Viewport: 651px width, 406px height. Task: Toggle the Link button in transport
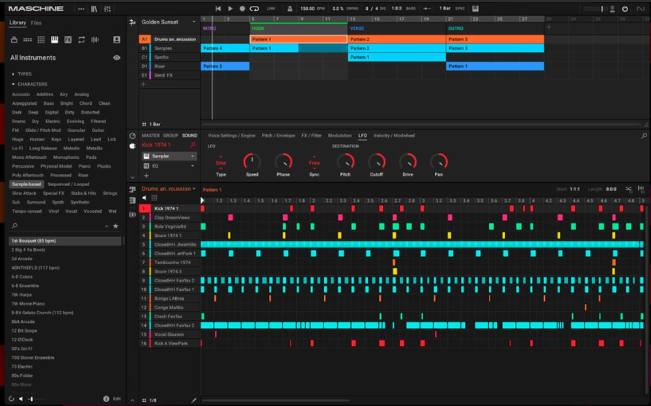271,8
